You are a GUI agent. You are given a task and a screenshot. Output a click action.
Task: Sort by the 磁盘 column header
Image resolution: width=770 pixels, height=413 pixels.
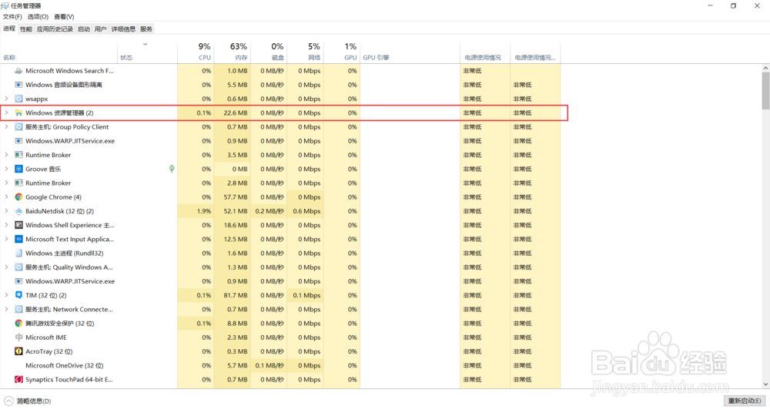(x=269, y=51)
